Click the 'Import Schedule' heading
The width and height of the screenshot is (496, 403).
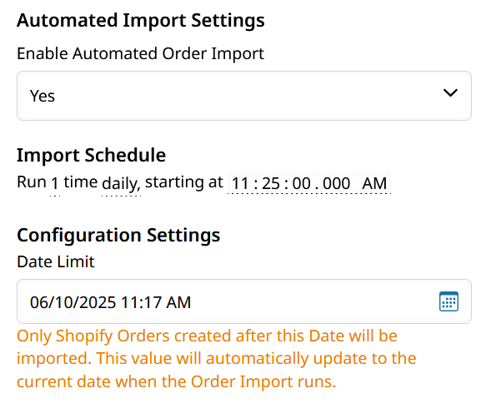coord(91,155)
